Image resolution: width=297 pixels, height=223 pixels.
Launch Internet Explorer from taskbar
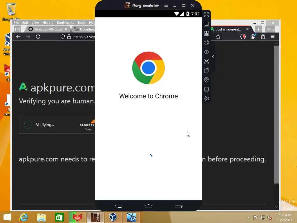(x=23, y=217)
